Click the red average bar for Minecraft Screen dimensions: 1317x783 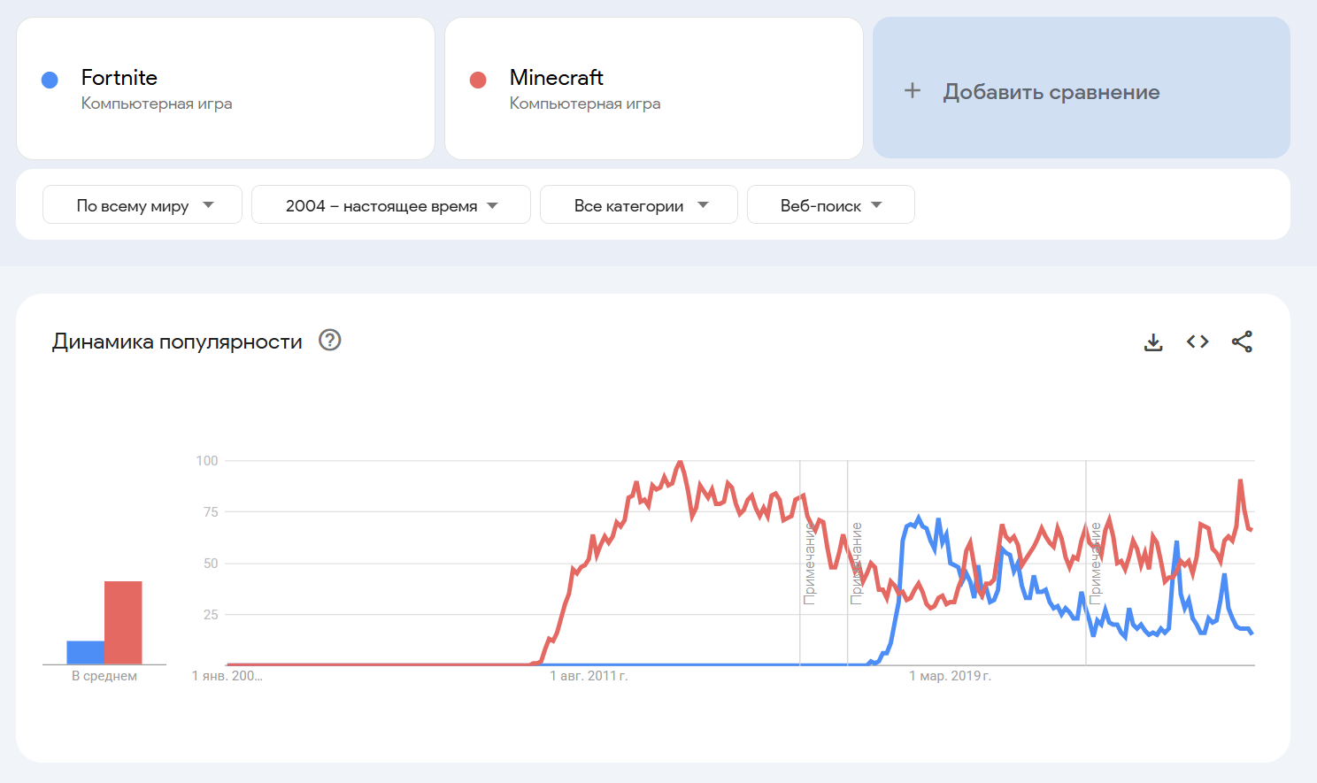coord(123,623)
